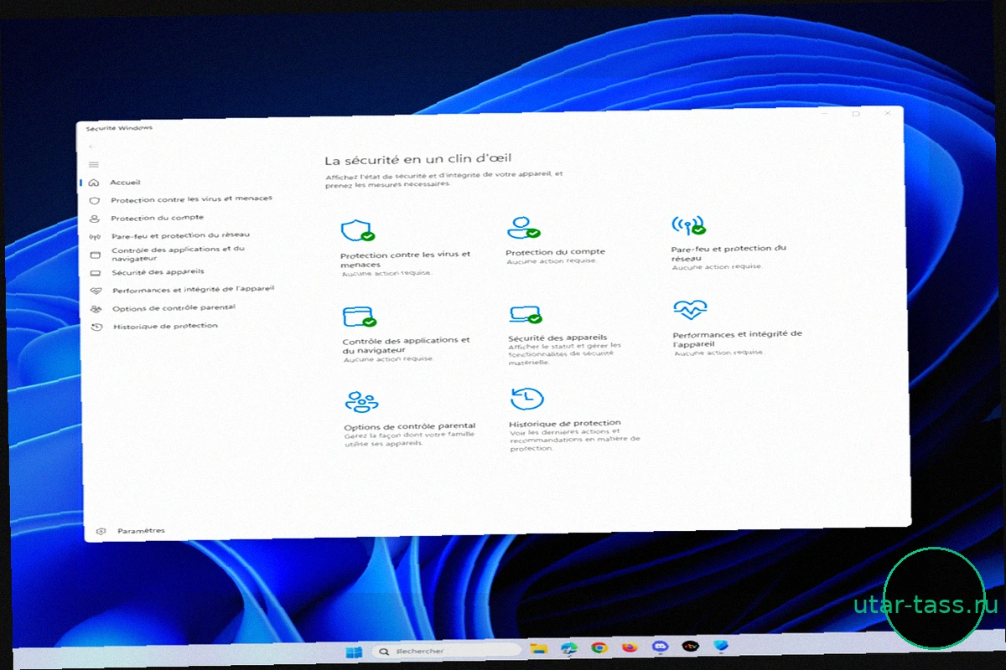
Task: Open Firefox from the taskbar
Action: click(x=630, y=647)
